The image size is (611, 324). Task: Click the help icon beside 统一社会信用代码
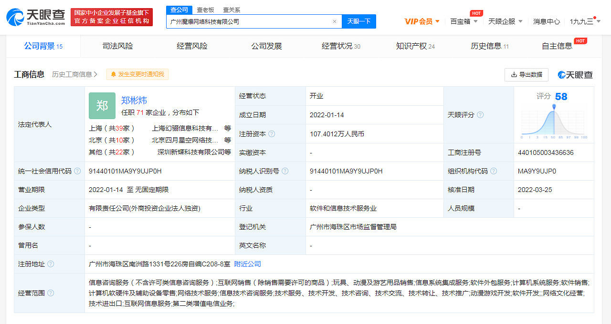coord(78,171)
